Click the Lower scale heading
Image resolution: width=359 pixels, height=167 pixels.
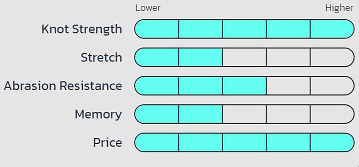click(x=148, y=8)
